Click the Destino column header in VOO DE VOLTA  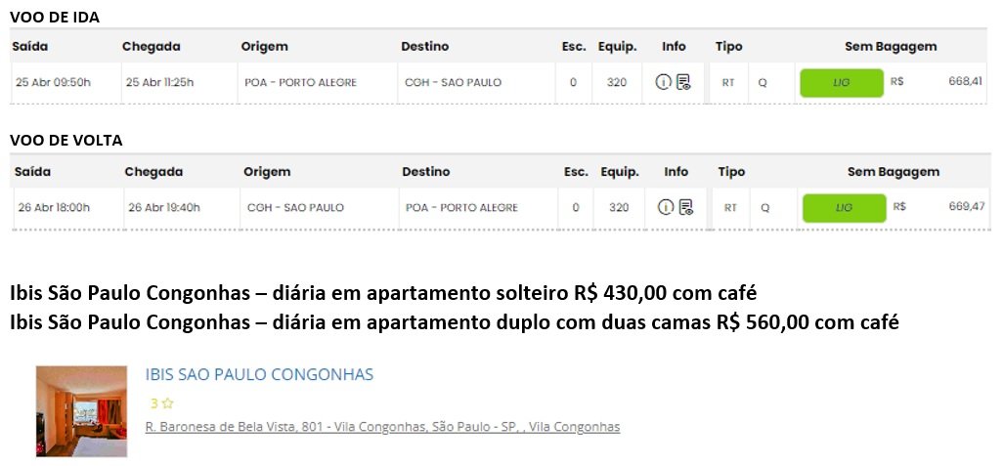[x=426, y=171]
